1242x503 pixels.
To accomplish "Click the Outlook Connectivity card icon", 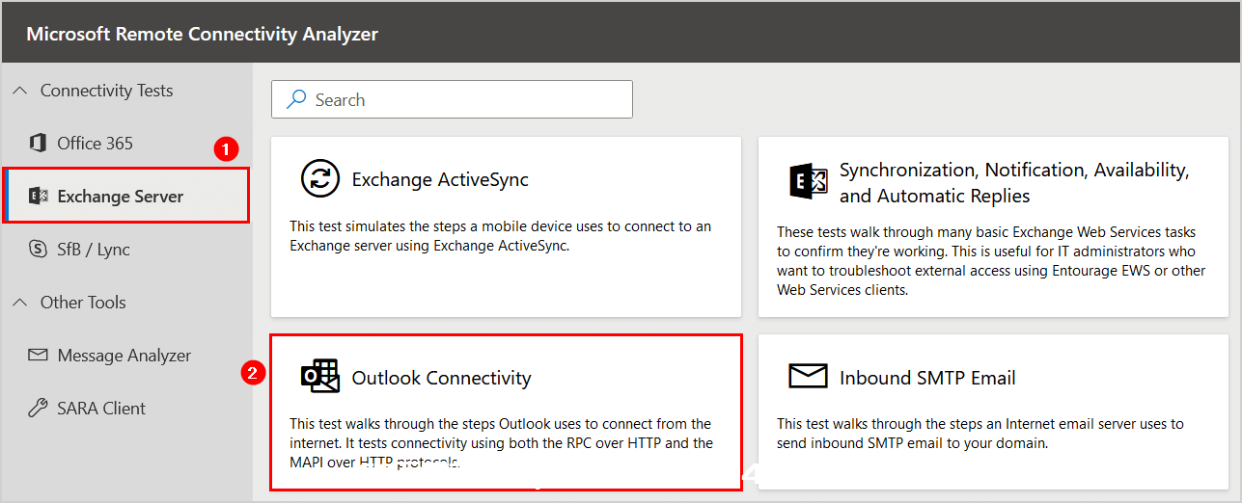I will pos(320,377).
